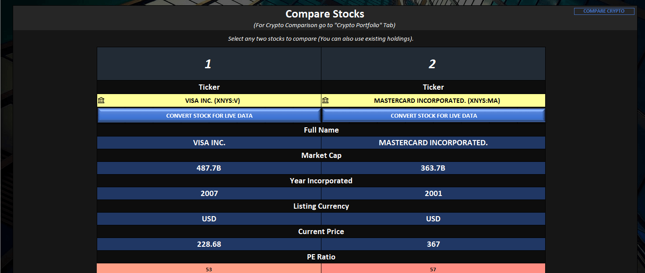Viewport: 645px width, 273px height.
Task: Select Mastercard's USD listing currency cell
Action: click(433, 219)
